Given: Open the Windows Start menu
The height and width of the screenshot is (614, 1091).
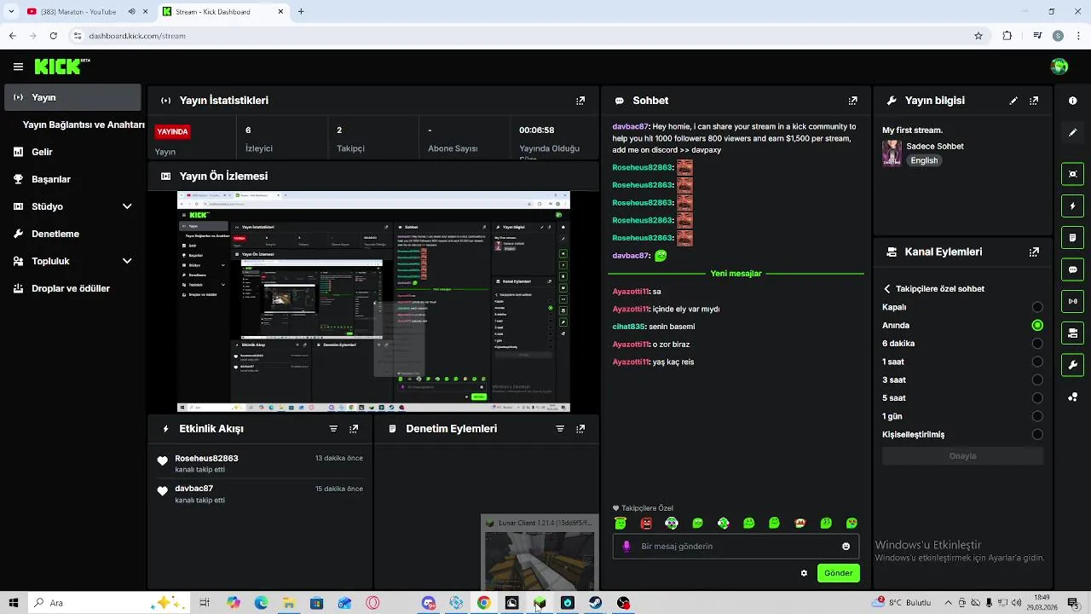Looking at the screenshot, I should point(12,603).
